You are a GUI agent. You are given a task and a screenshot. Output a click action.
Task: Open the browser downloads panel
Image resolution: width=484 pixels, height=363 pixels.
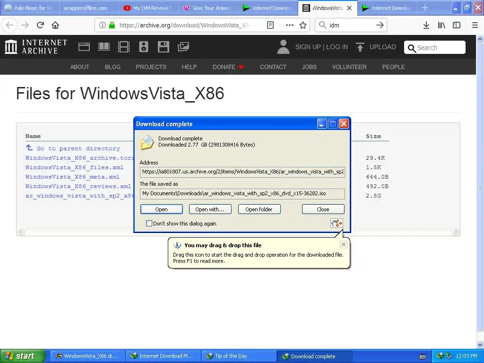click(426, 25)
